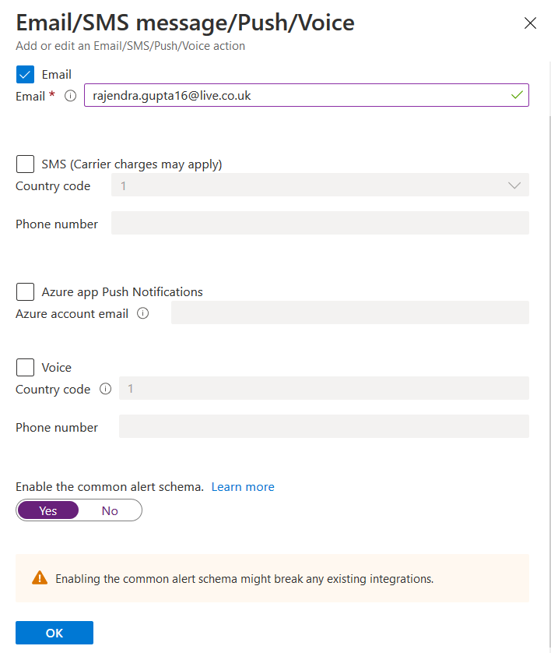Click the Email field info icon
Image resolution: width=551 pixels, height=653 pixels.
[x=70, y=96]
